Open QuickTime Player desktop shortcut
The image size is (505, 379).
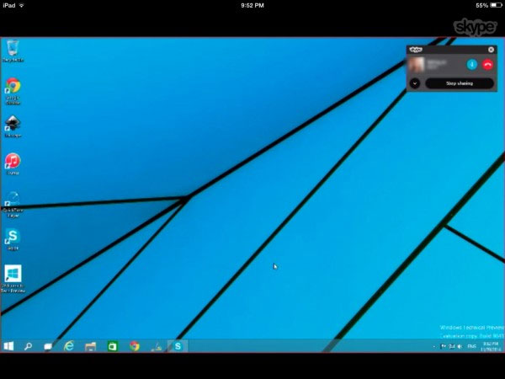(x=13, y=205)
